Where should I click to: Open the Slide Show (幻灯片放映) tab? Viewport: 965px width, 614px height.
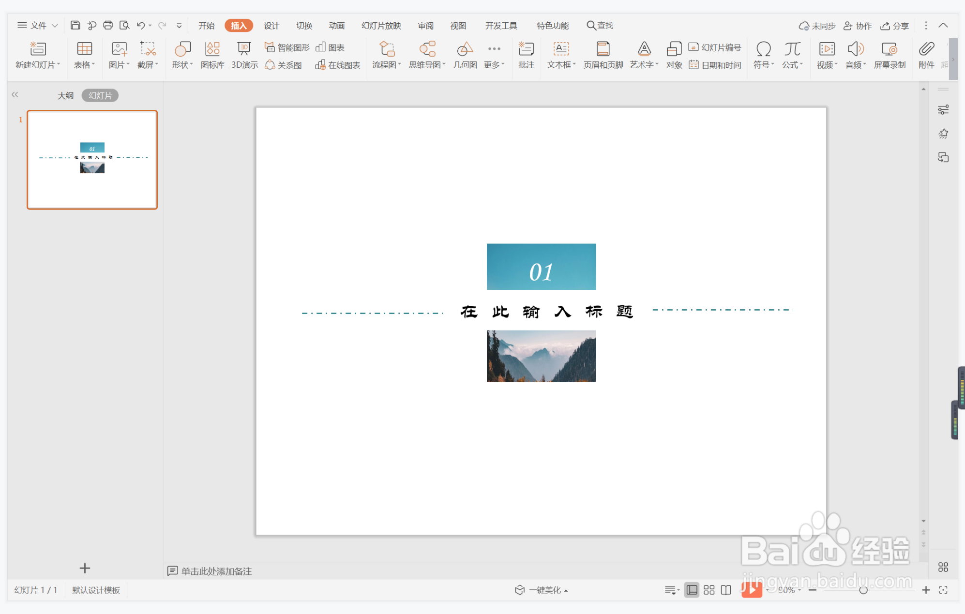pyautogui.click(x=381, y=26)
